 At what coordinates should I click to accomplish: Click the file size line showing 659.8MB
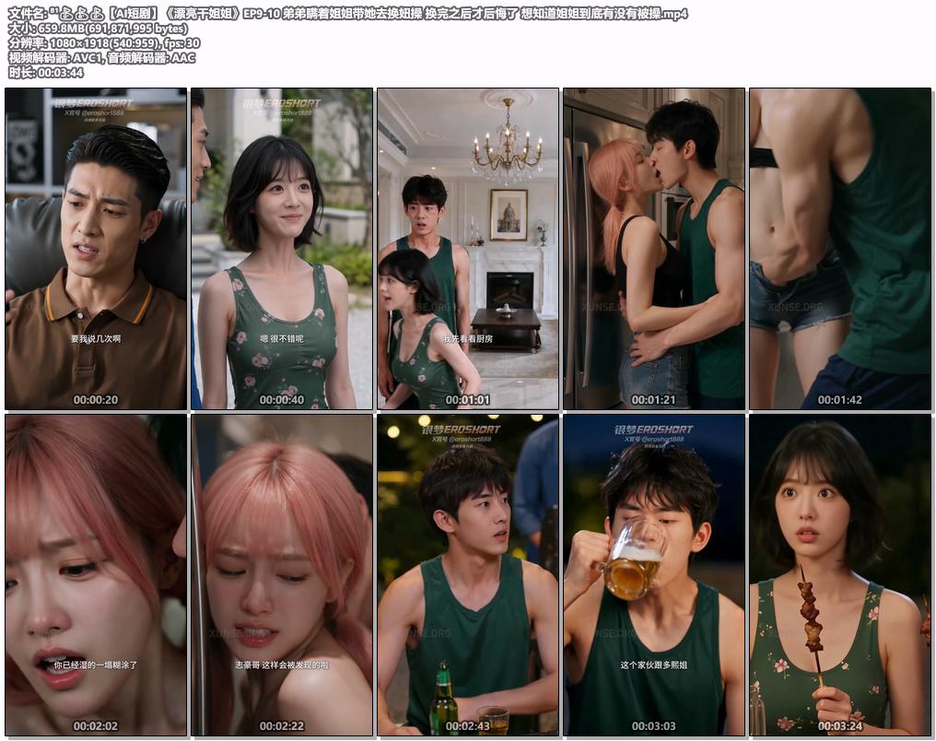click(x=98, y=28)
